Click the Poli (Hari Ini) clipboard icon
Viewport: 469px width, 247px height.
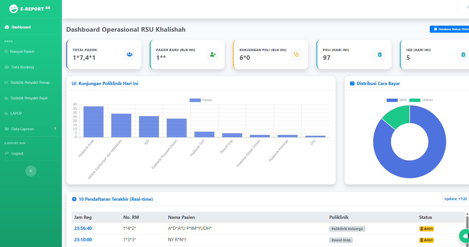pos(380,54)
